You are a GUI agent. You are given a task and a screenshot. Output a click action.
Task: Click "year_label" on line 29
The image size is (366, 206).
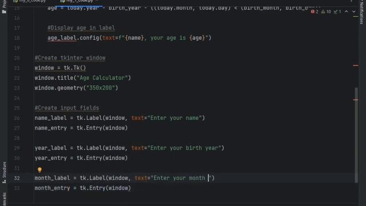51,148
